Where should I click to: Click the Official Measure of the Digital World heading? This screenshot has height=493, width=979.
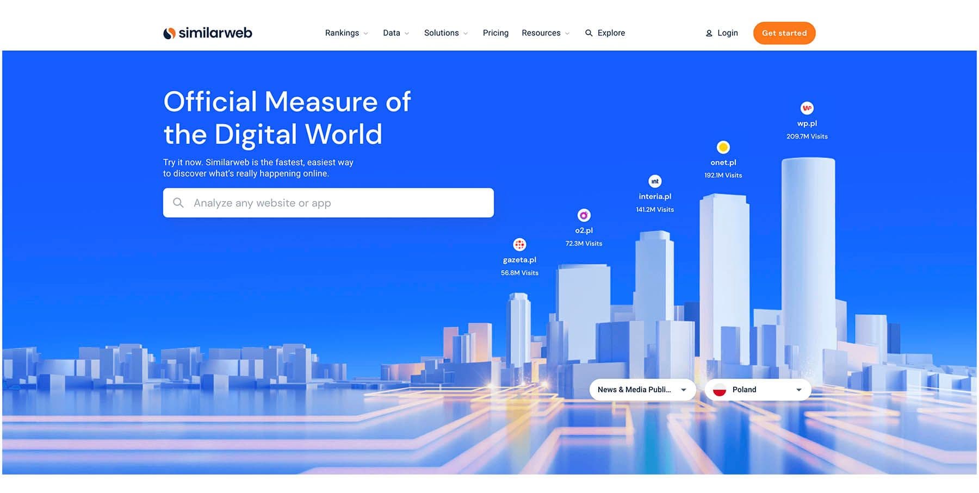[x=287, y=118]
